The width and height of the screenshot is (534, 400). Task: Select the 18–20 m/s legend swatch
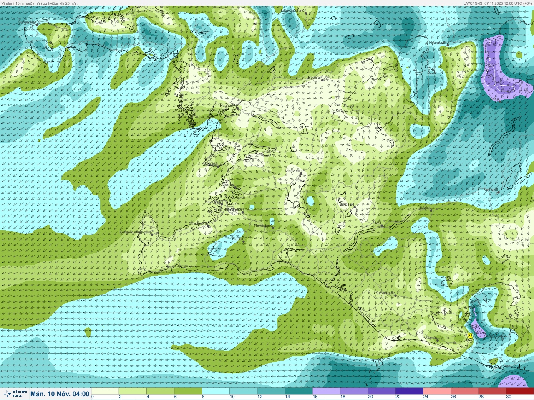point(354,391)
